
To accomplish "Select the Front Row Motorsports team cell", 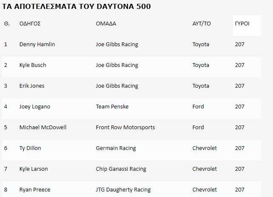I will pos(125,128).
